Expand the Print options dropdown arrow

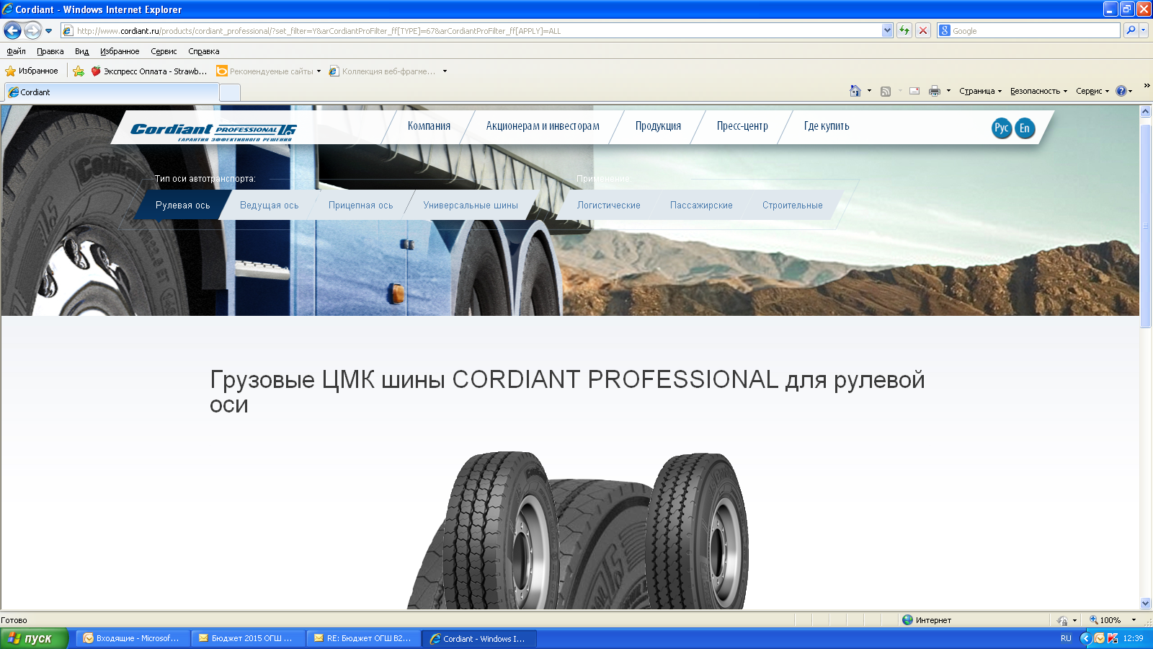[948, 91]
